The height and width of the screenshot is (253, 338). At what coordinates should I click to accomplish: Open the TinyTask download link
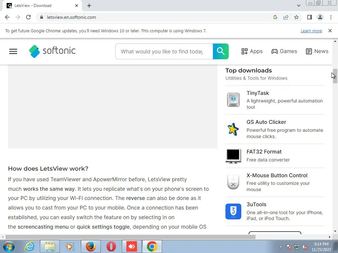(x=258, y=93)
